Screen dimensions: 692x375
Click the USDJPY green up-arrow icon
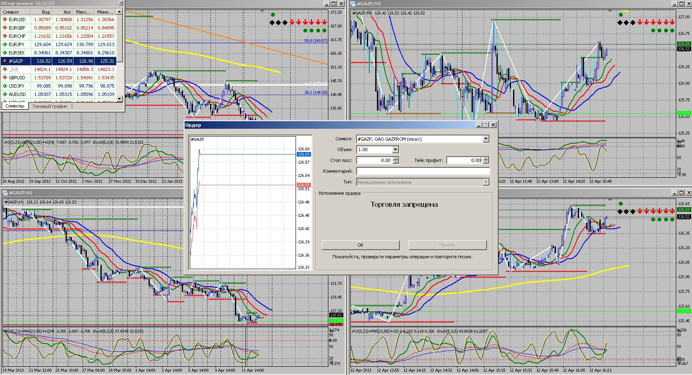pos(5,86)
